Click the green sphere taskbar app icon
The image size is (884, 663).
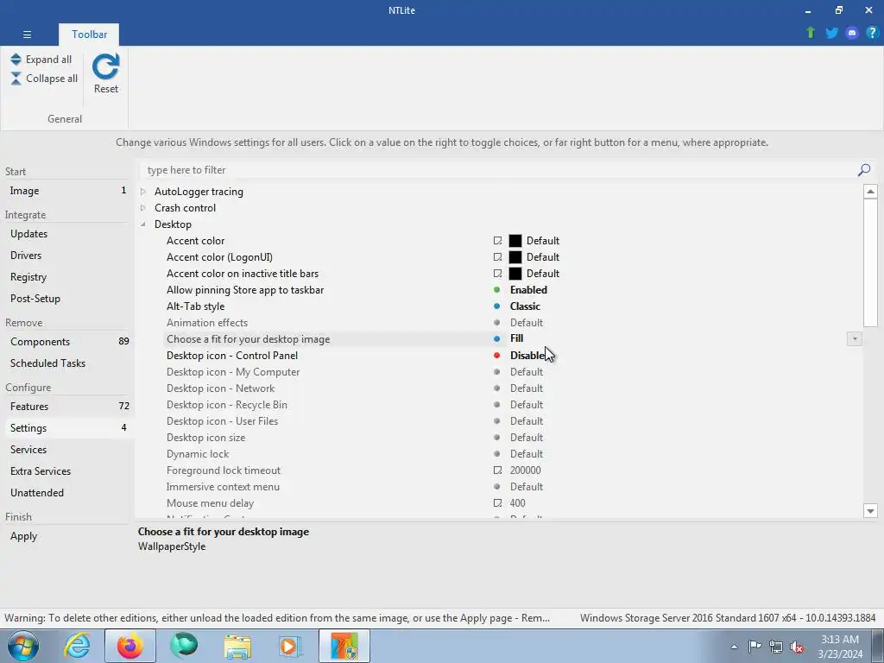[x=184, y=646]
